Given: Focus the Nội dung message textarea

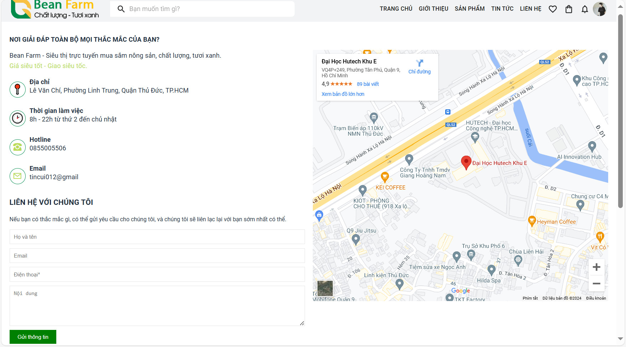Looking at the screenshot, I should [157, 306].
